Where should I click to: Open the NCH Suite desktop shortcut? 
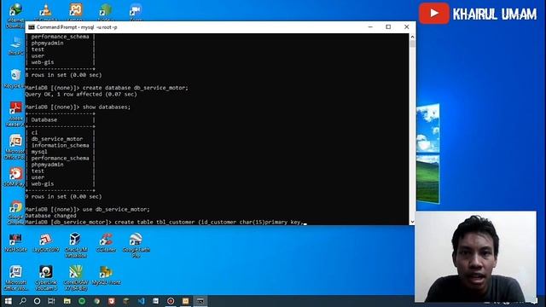tap(15, 242)
